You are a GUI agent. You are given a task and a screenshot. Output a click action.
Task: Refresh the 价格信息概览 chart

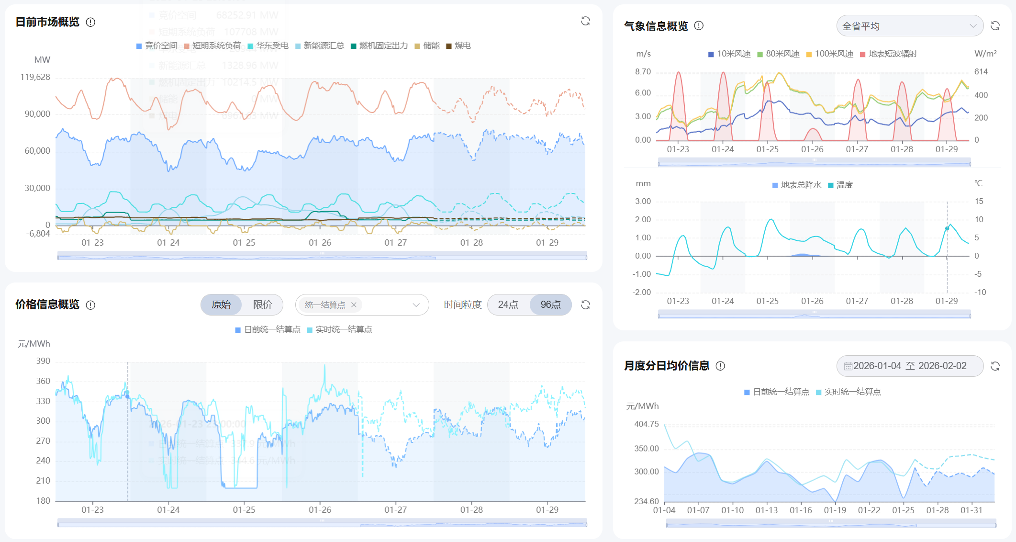click(585, 305)
